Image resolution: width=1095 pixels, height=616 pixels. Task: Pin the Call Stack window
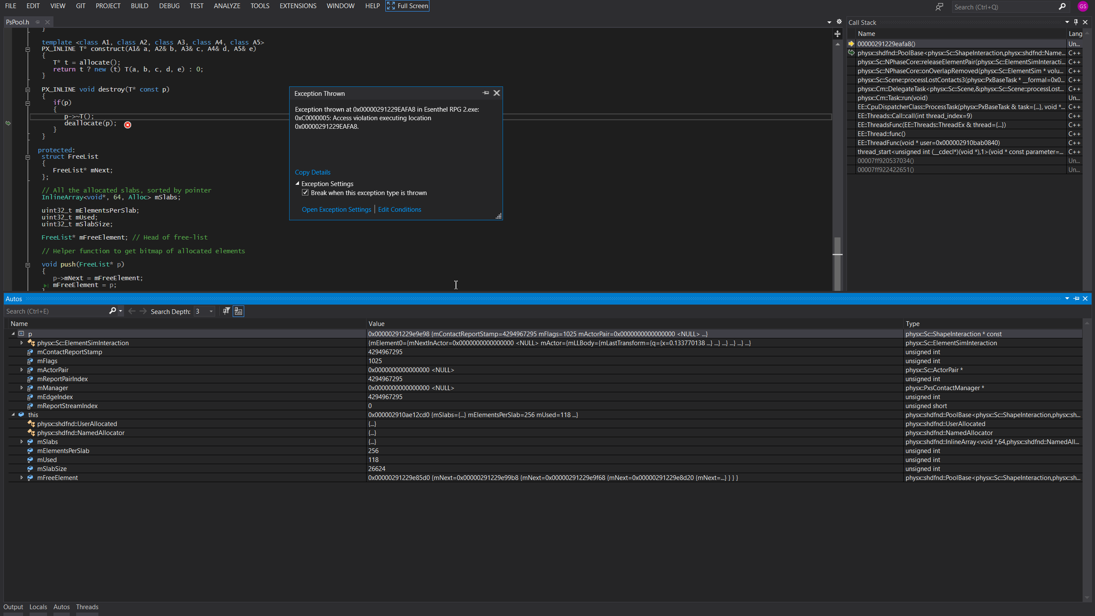click(x=1076, y=22)
